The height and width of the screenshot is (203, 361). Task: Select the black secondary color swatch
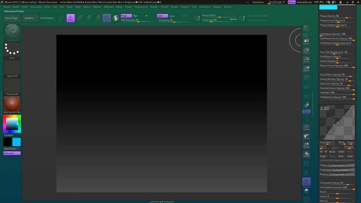pos(7,142)
